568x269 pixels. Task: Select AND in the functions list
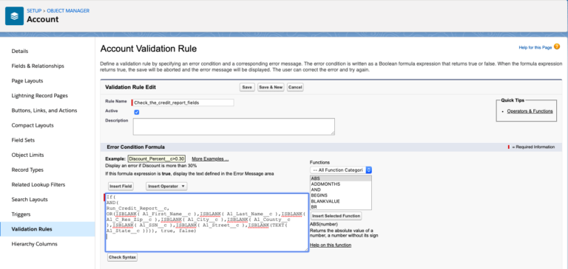(x=340, y=189)
